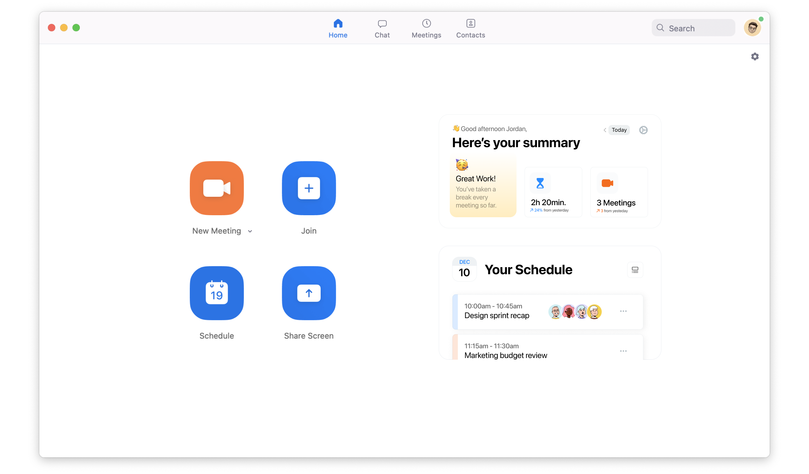This screenshot has width=809, height=474.
Task: Click the hourglass 2h 20min card
Action: [x=553, y=192]
